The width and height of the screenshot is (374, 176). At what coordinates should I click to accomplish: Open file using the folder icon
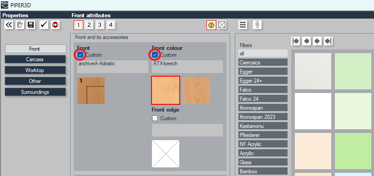click(20, 25)
